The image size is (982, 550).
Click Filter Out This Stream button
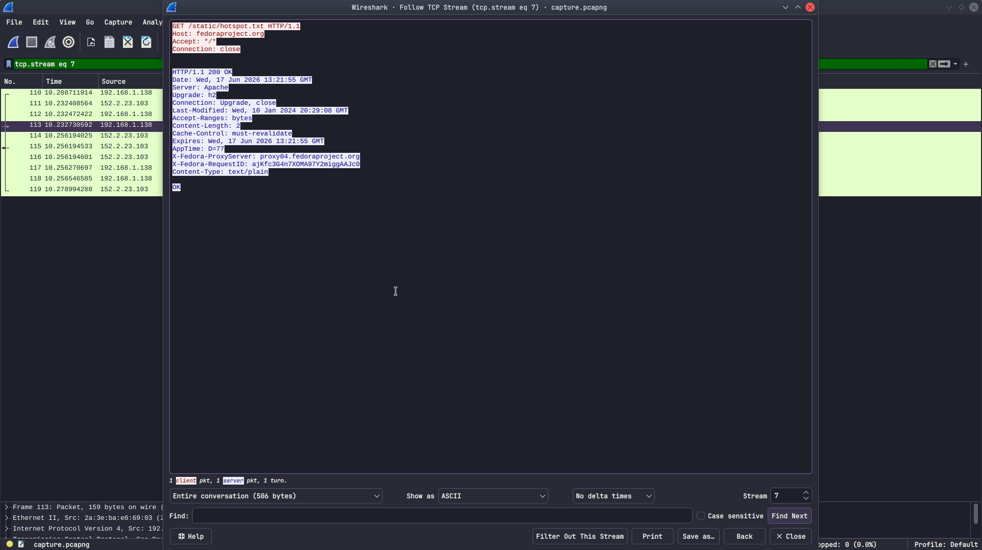coord(579,537)
